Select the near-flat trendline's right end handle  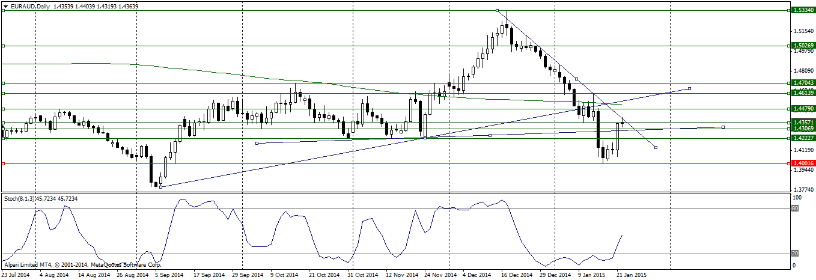pyautogui.click(x=723, y=127)
